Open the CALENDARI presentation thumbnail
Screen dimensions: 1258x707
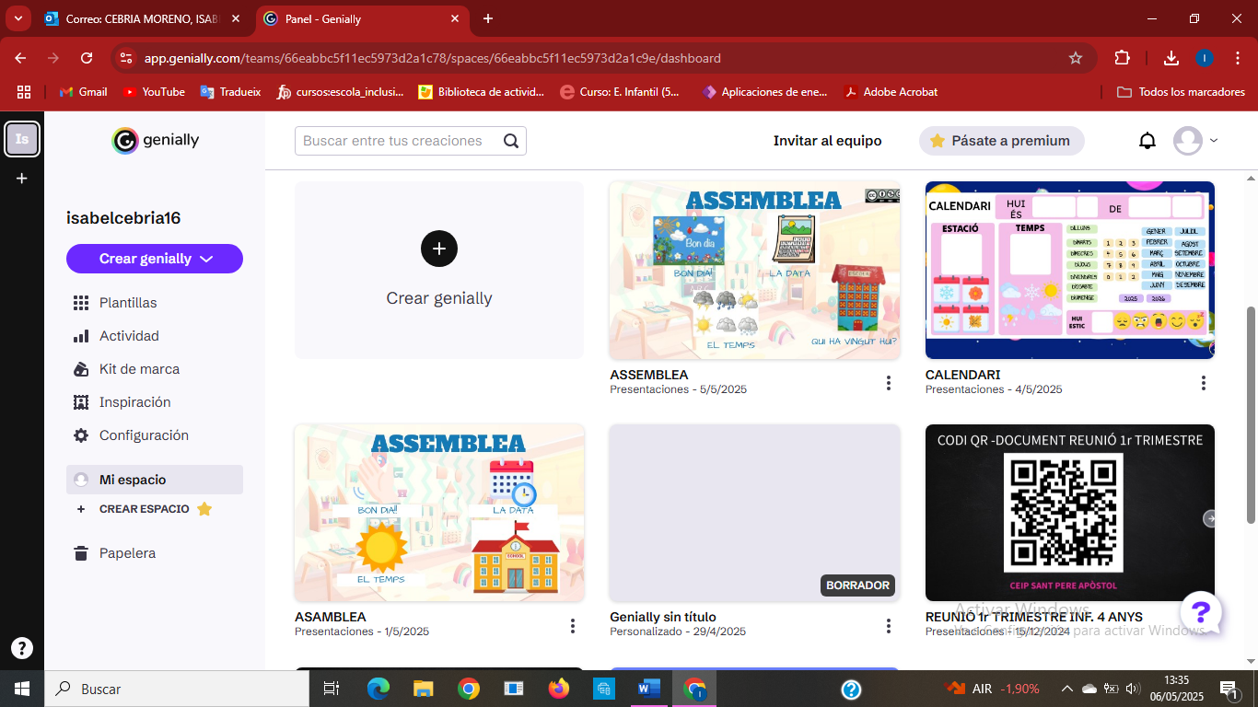tap(1070, 270)
